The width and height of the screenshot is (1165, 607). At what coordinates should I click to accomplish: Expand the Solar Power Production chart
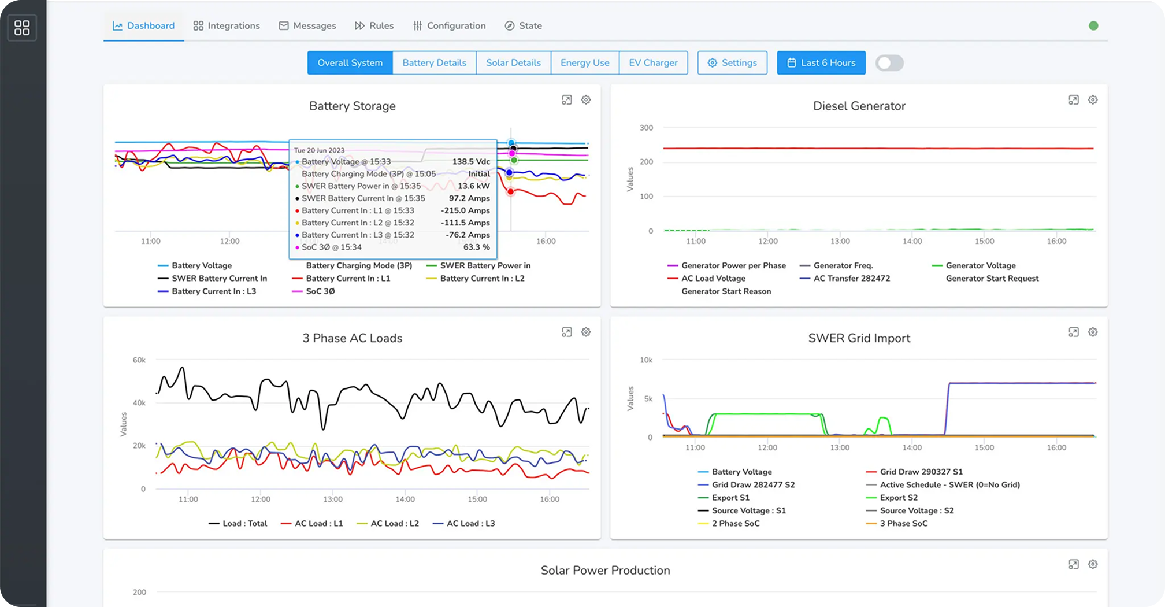tap(1074, 564)
